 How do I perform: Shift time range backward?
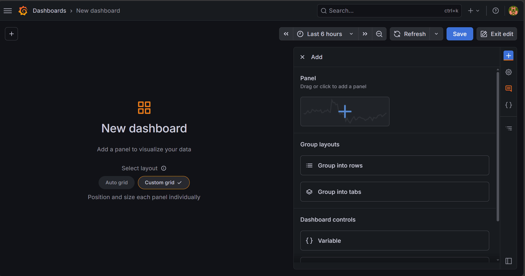coord(286,34)
